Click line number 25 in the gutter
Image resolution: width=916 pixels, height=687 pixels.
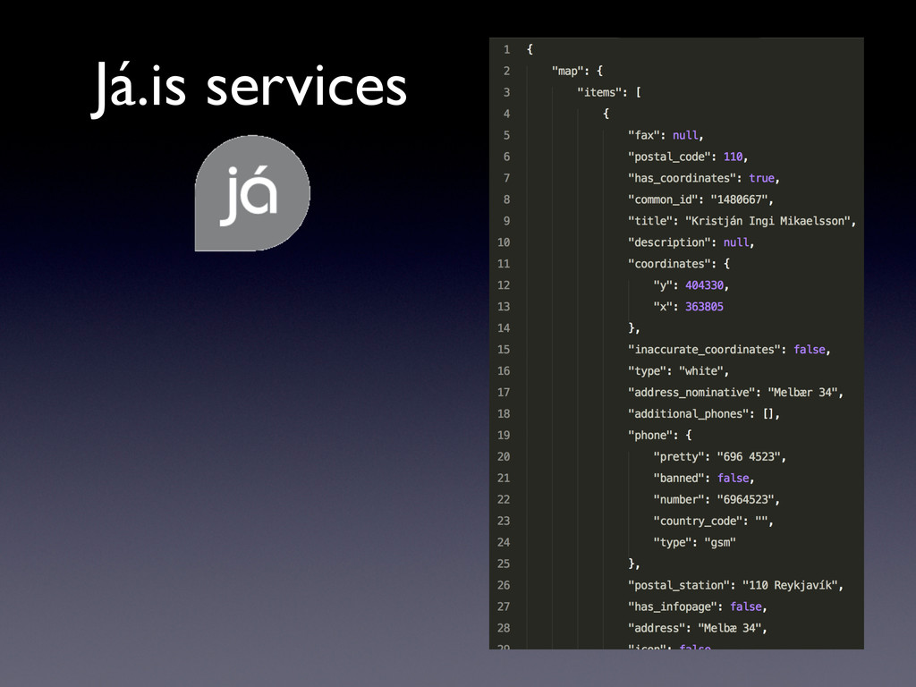pos(504,564)
